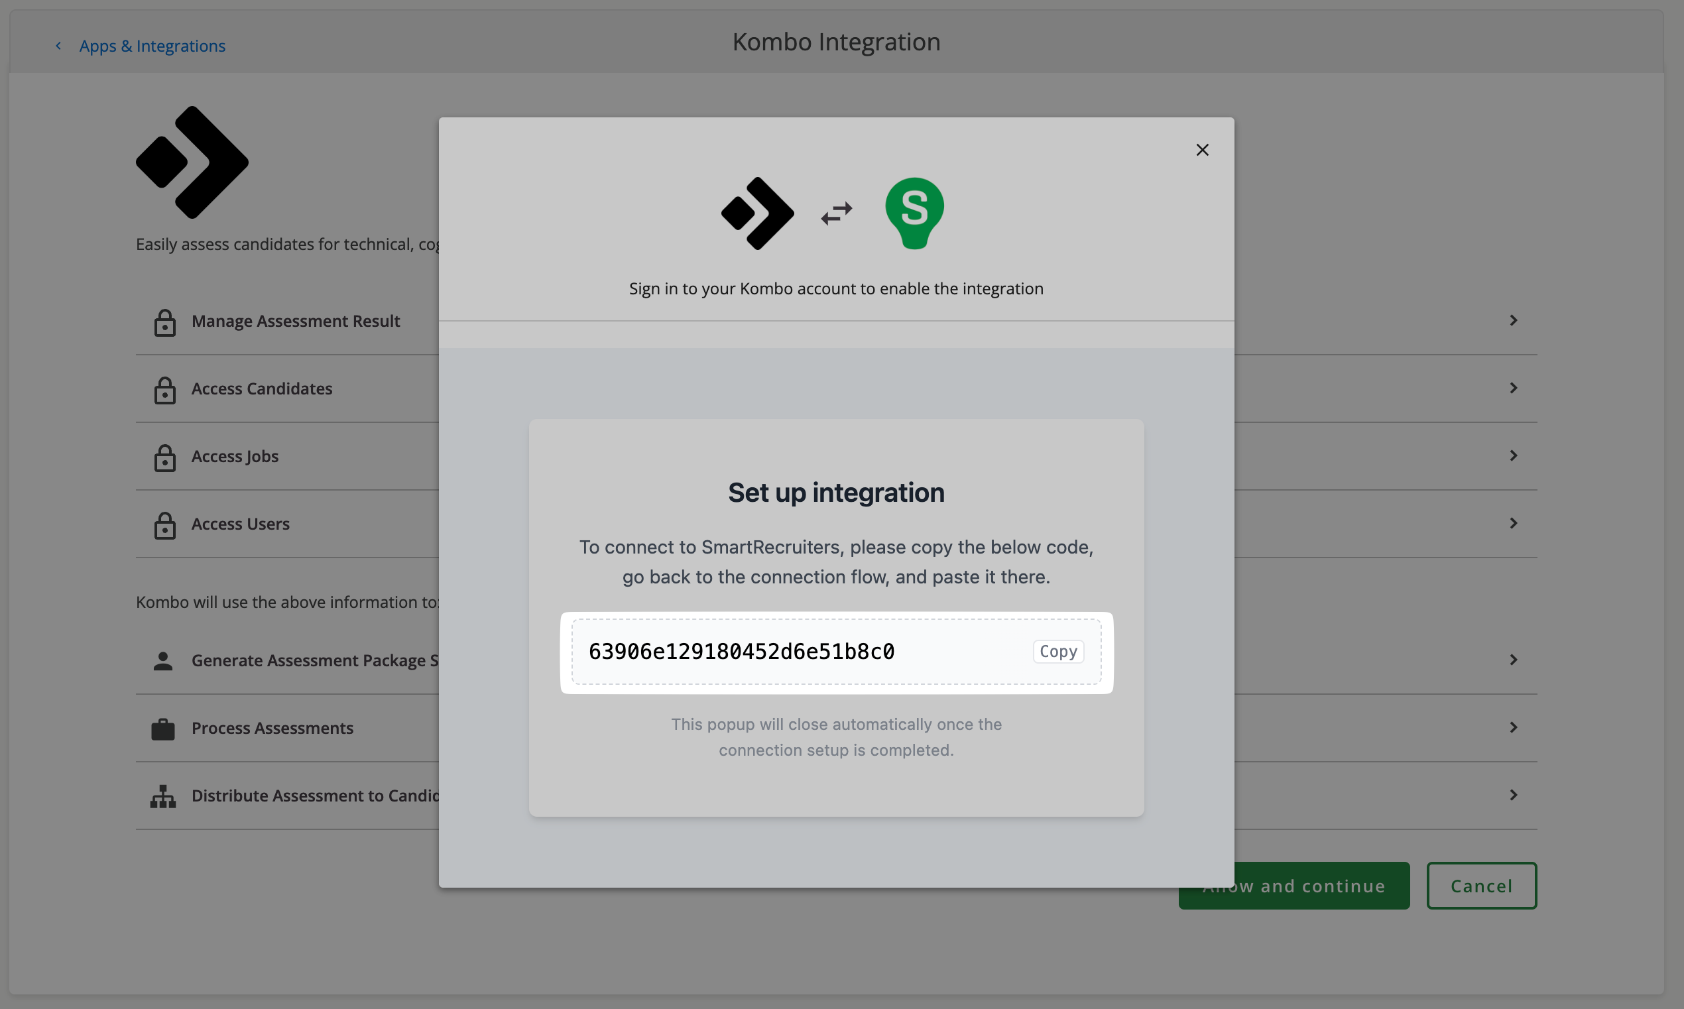The width and height of the screenshot is (1684, 1009).
Task: Click lock icon beside Manage Assessment Result
Action: pos(164,322)
